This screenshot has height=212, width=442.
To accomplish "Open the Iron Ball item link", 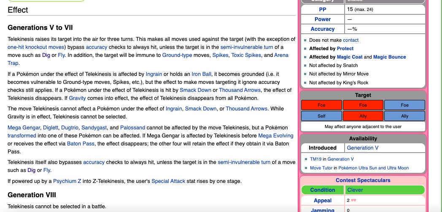I will [x=201, y=74].
